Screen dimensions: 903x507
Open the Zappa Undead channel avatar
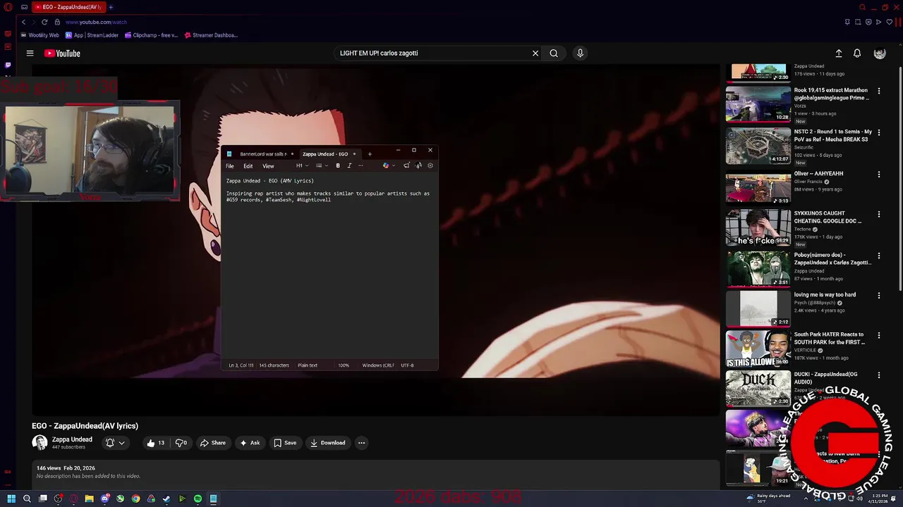coord(40,442)
